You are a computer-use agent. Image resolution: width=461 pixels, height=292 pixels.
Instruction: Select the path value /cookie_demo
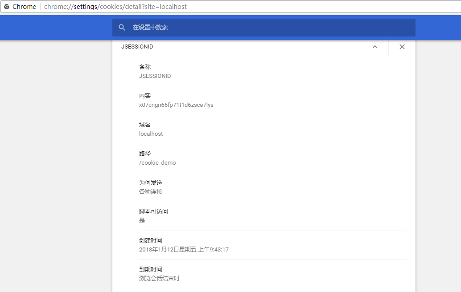[x=157, y=163]
